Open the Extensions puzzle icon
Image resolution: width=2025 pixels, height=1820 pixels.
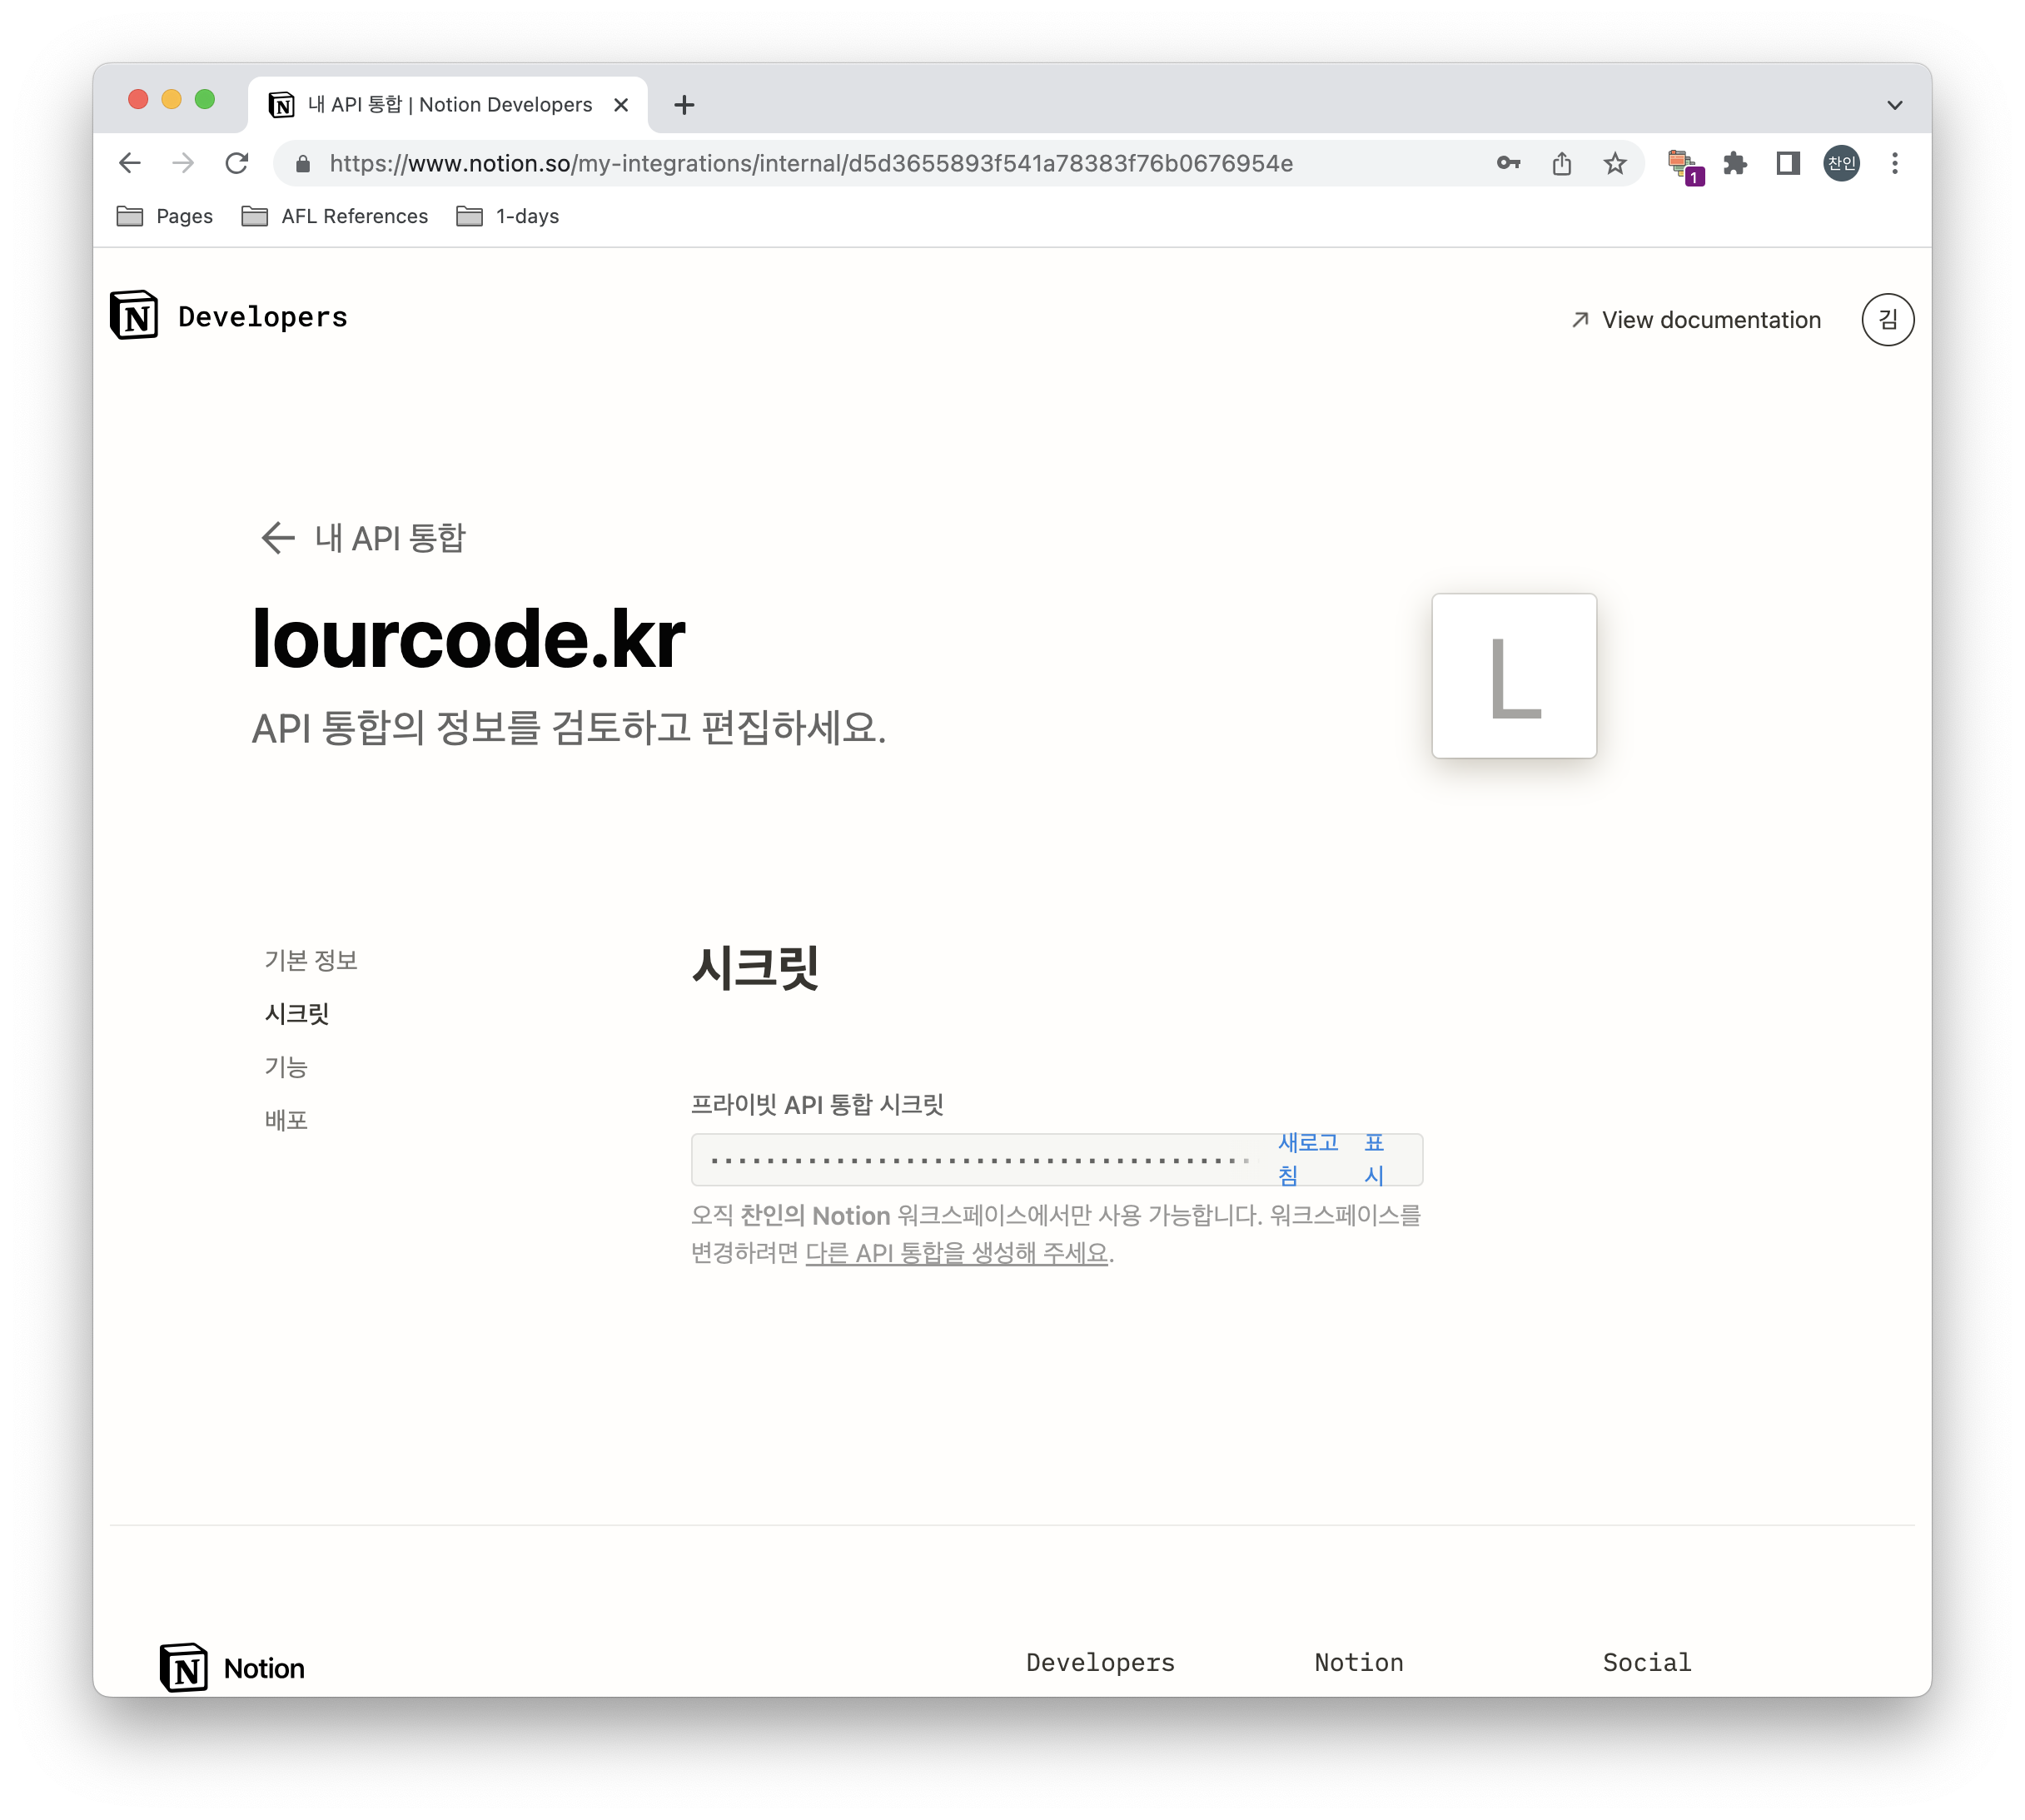pos(1735,163)
